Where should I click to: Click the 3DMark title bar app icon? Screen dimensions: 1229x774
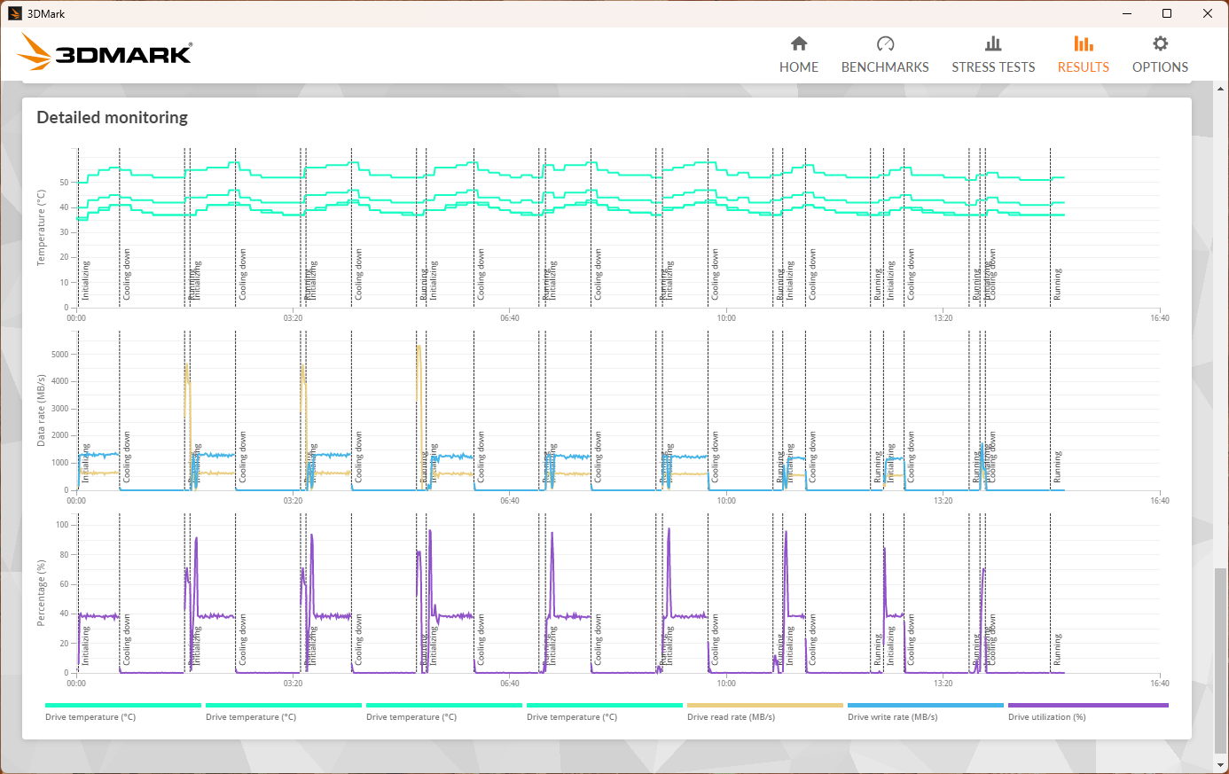(x=14, y=13)
